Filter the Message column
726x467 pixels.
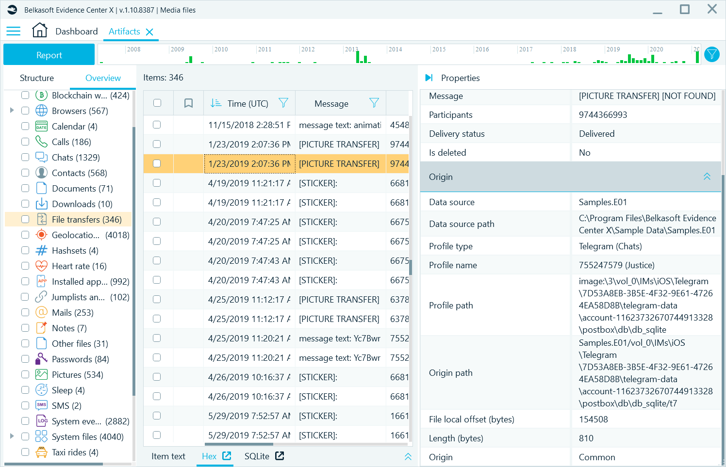tap(374, 103)
